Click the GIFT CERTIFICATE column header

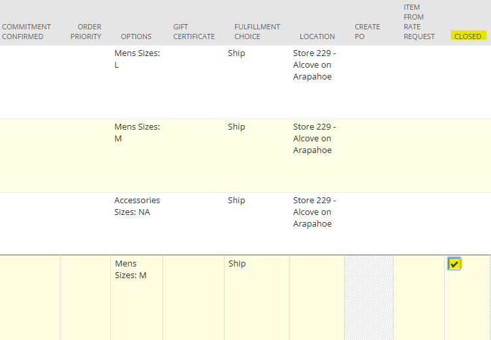point(194,31)
